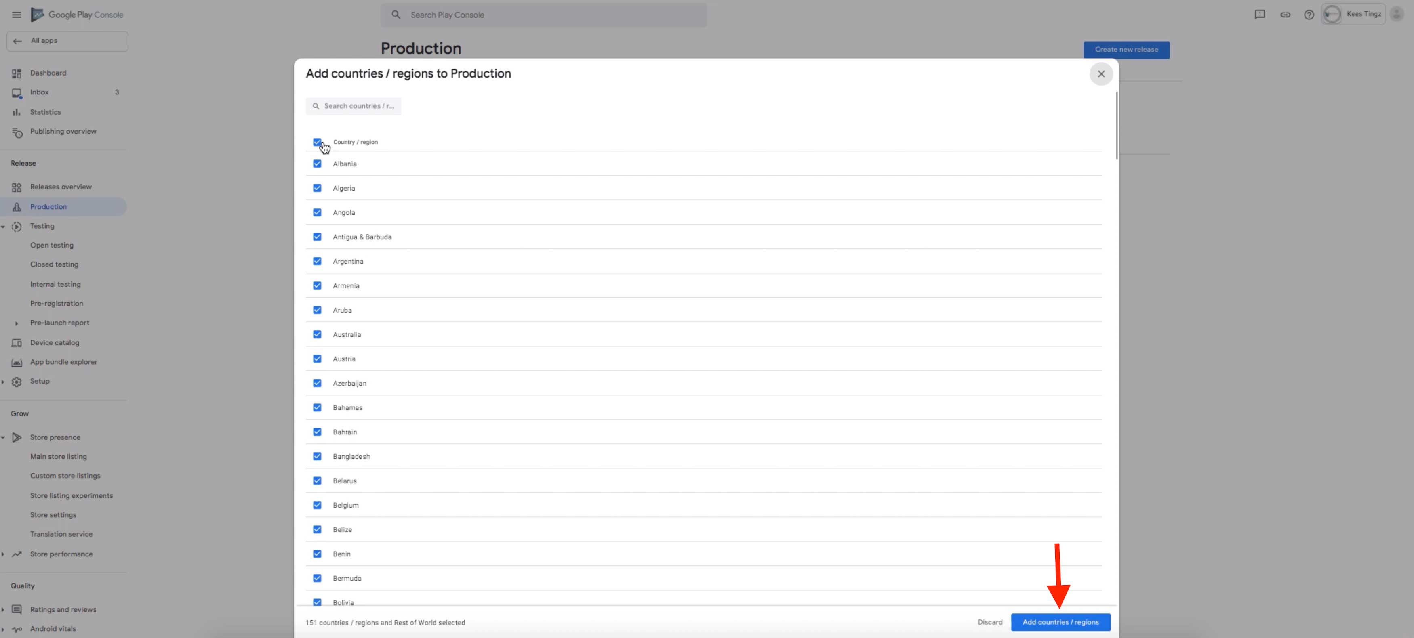Viewport: 1414px width, 638px height.
Task: Uncheck the Australia checkbox
Action: pyautogui.click(x=317, y=335)
